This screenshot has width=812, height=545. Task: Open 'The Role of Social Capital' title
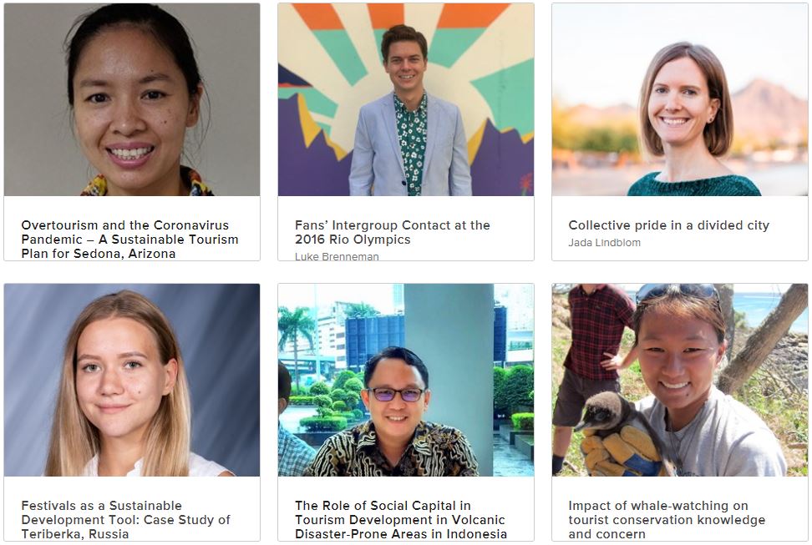point(401,520)
